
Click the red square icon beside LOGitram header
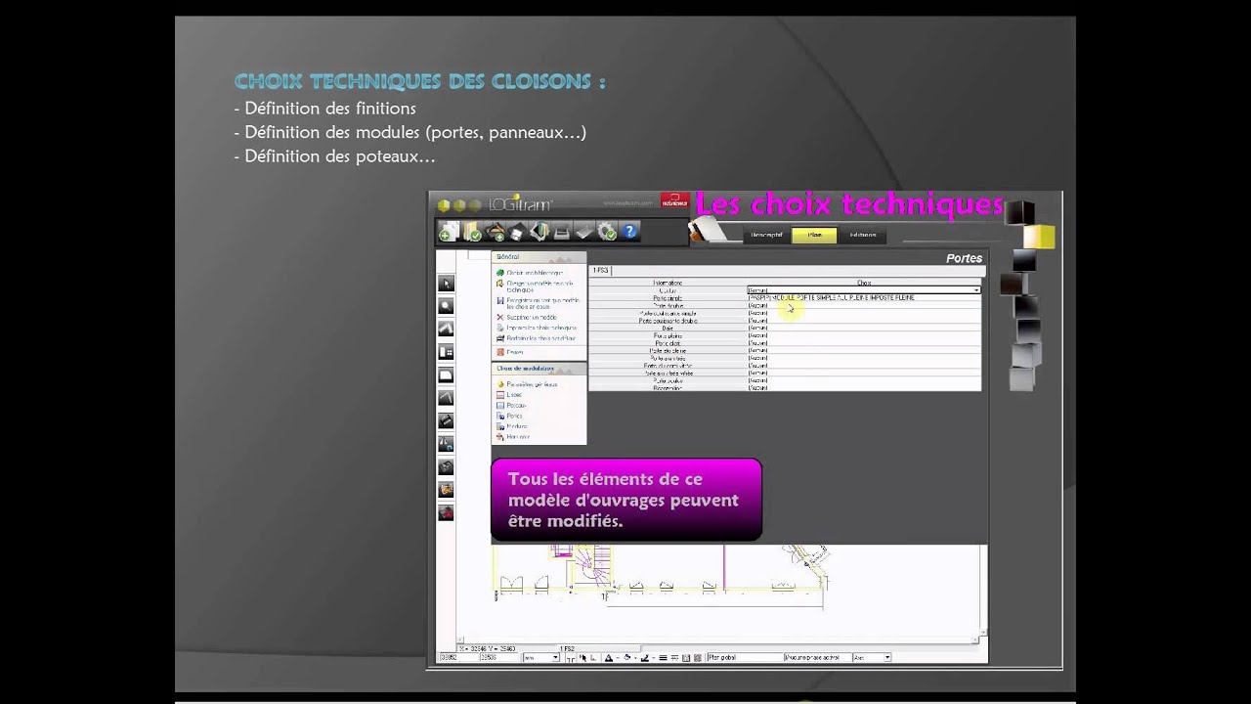click(x=674, y=200)
